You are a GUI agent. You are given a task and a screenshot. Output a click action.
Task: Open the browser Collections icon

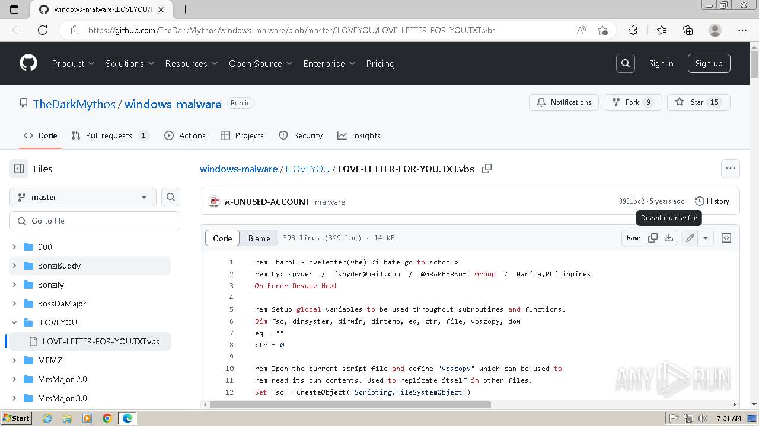(688, 30)
